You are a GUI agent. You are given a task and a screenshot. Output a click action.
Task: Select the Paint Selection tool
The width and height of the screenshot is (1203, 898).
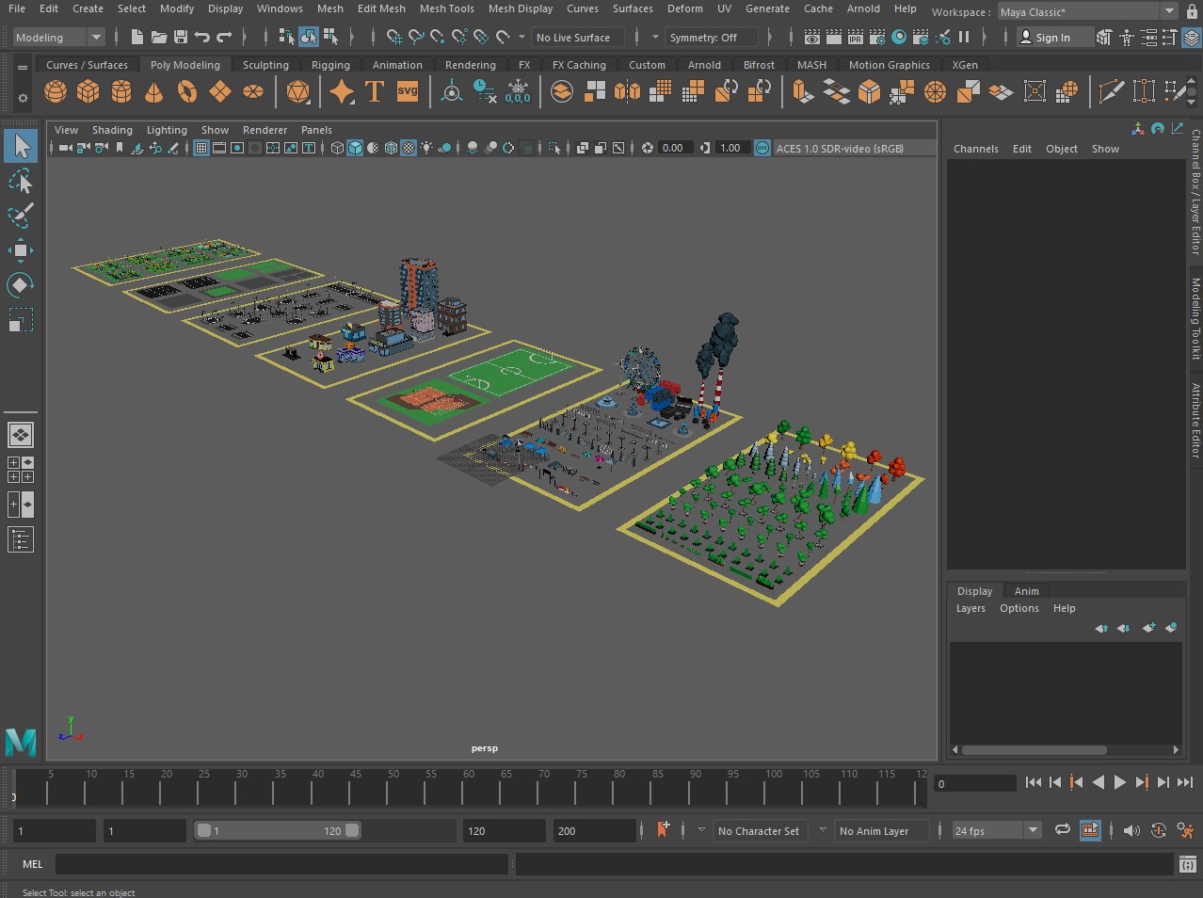20,216
